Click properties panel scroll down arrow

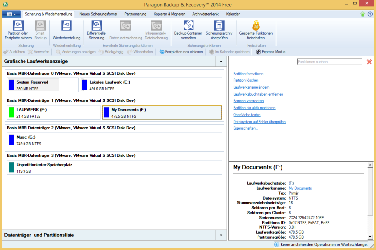[x=370, y=237]
